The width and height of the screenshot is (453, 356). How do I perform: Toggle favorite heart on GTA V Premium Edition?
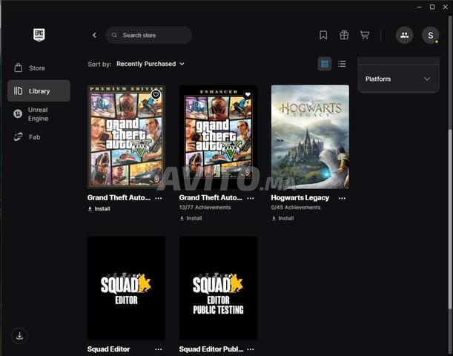156,94
